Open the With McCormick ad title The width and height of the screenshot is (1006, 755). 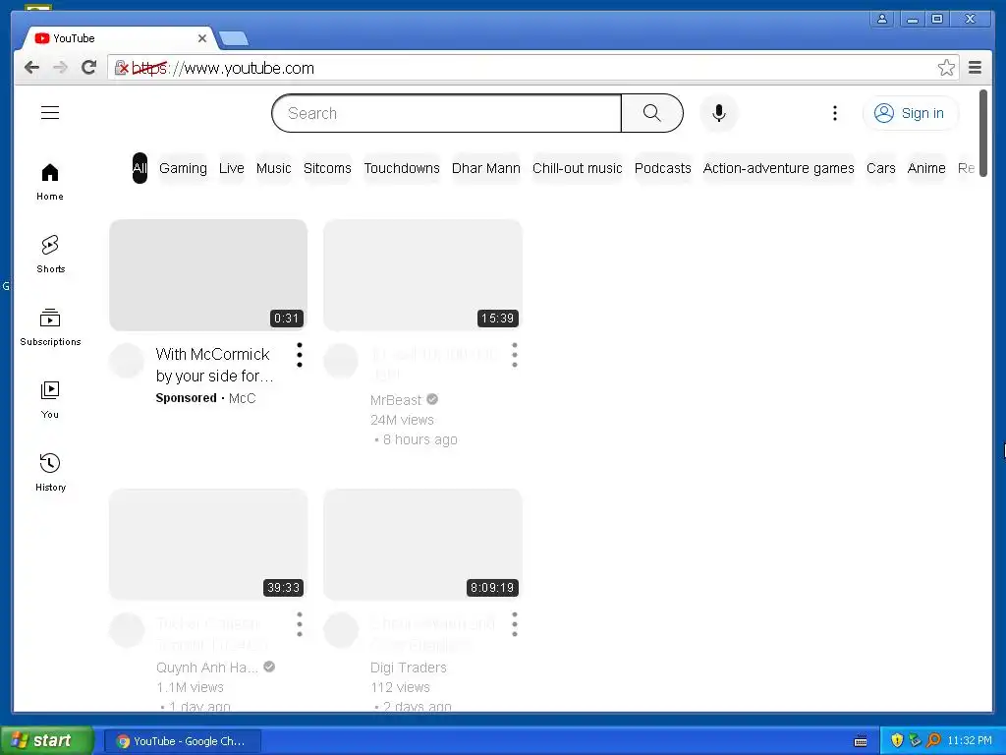(x=215, y=365)
